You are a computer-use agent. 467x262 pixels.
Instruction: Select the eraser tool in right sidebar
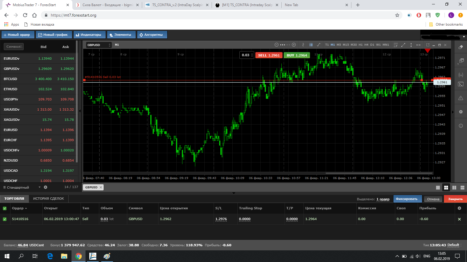[x=461, y=47]
